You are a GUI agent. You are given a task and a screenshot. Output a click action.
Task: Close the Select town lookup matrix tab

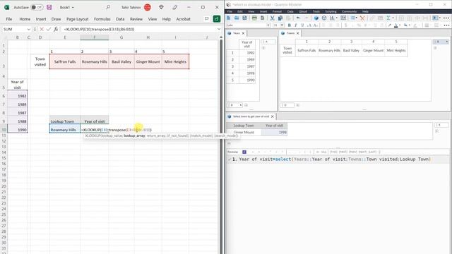point(272,116)
